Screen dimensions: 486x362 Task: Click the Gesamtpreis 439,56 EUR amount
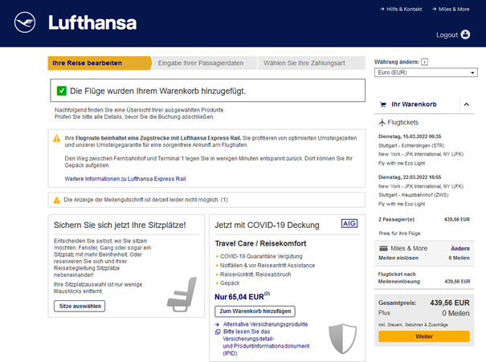pos(450,303)
